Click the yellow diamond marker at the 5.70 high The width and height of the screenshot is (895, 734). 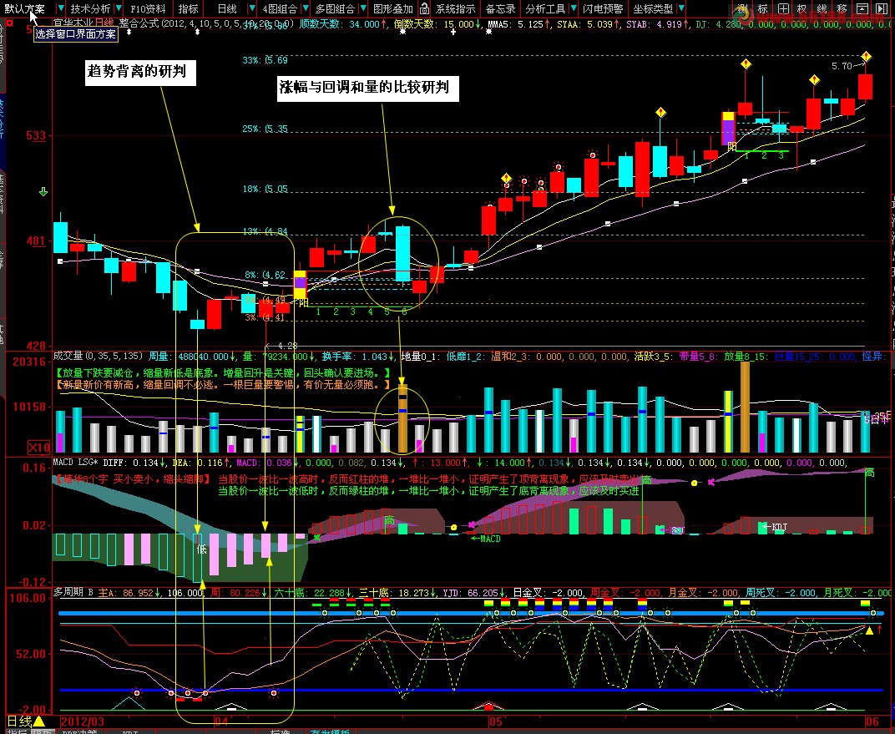point(867,56)
